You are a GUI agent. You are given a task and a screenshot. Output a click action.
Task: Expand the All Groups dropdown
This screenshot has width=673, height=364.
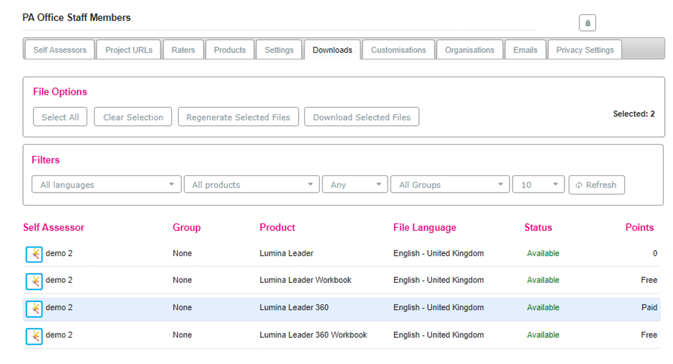(x=450, y=184)
